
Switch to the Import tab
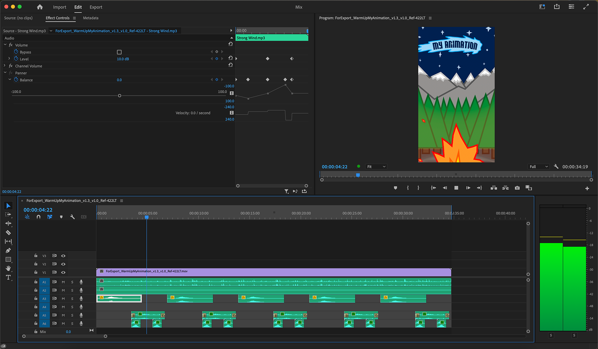click(59, 7)
